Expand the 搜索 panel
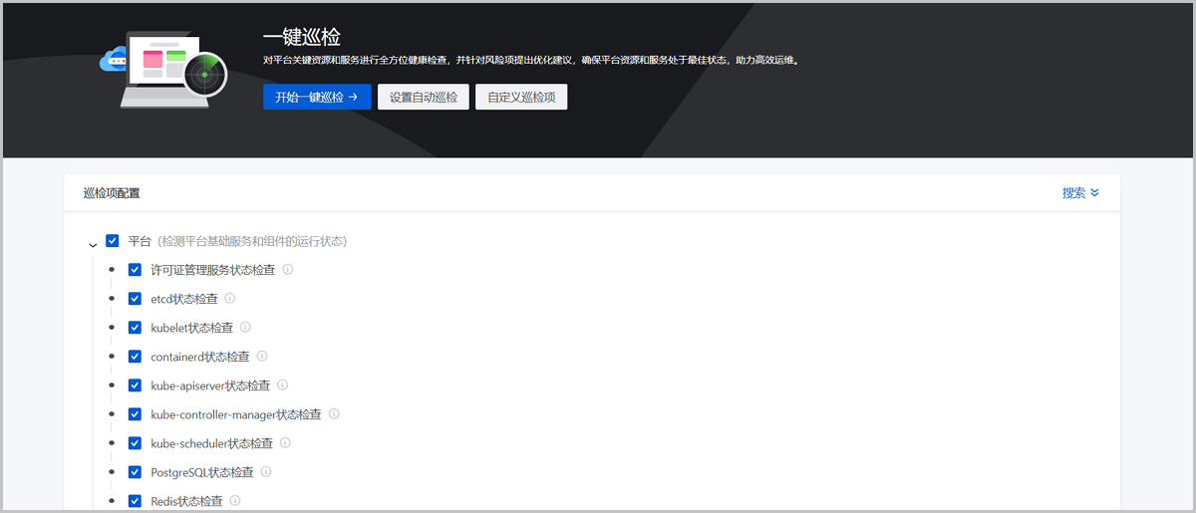The width and height of the screenshot is (1196, 513). coord(1080,193)
